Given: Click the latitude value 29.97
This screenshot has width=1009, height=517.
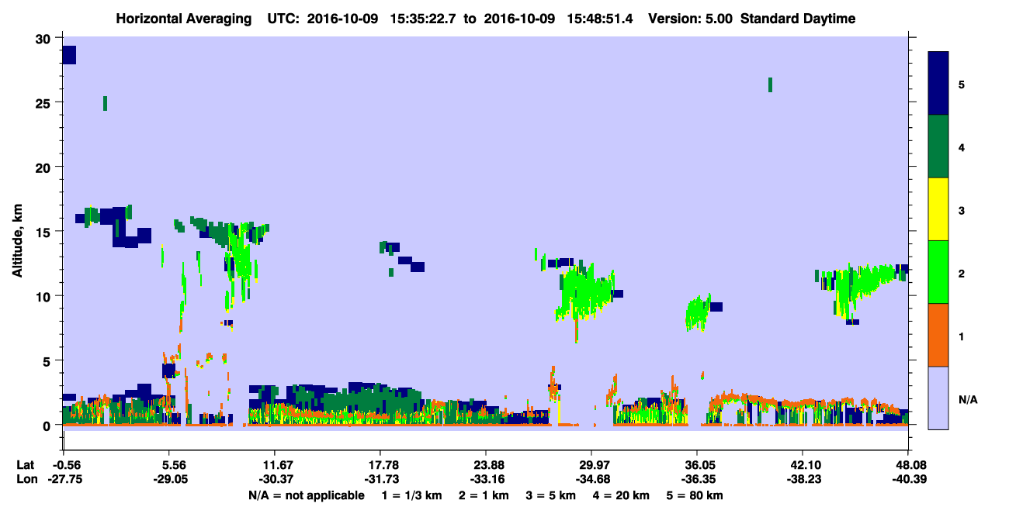Looking at the screenshot, I should click(x=591, y=464).
